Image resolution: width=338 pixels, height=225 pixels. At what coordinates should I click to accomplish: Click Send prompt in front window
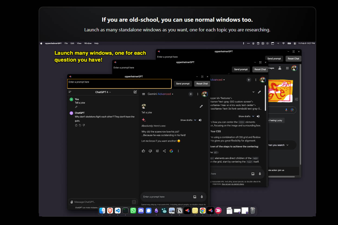pyautogui.click(x=183, y=84)
